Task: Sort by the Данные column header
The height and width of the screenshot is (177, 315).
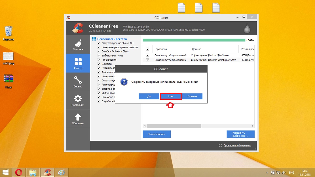Action: pyautogui.click(x=214, y=49)
